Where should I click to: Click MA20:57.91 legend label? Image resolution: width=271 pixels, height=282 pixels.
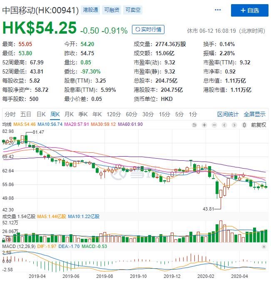[x=77, y=124]
